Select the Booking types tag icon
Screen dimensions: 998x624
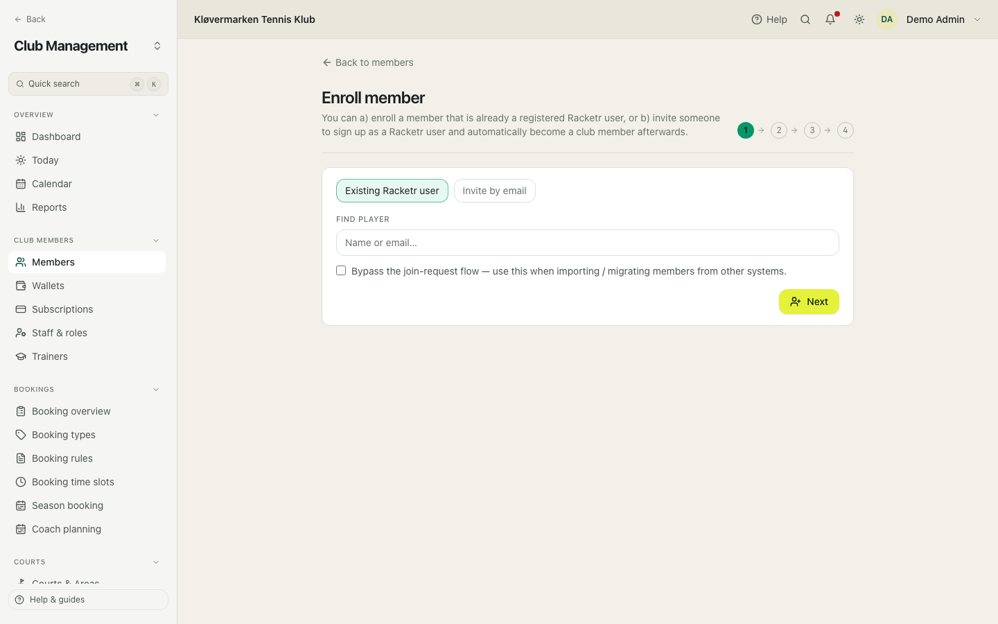pos(21,435)
